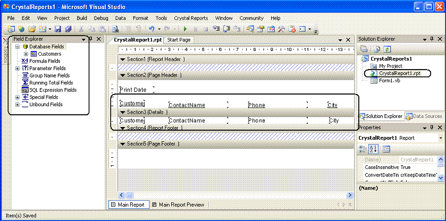Screen dimensions: 446x221
Task: Expand the Special Fields node
Action: pyautogui.click(x=18, y=97)
